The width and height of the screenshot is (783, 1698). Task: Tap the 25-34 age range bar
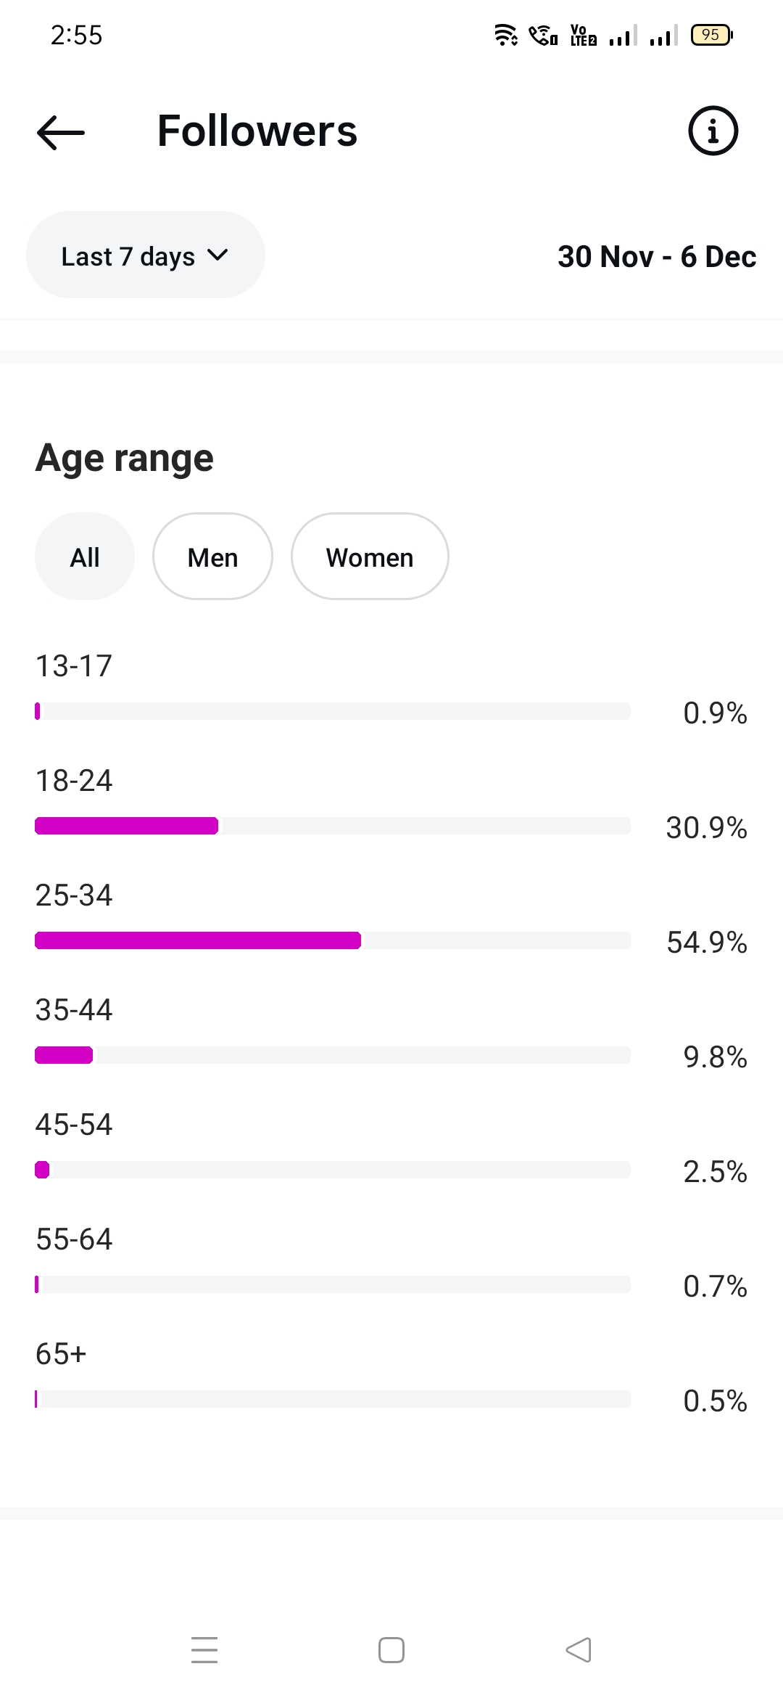point(332,940)
